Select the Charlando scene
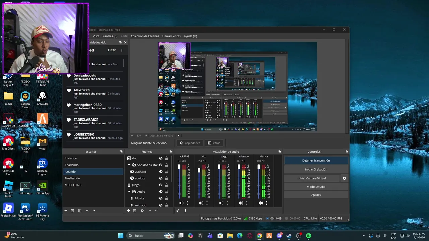Viewport: 429px width, 241px height. (x=93, y=165)
